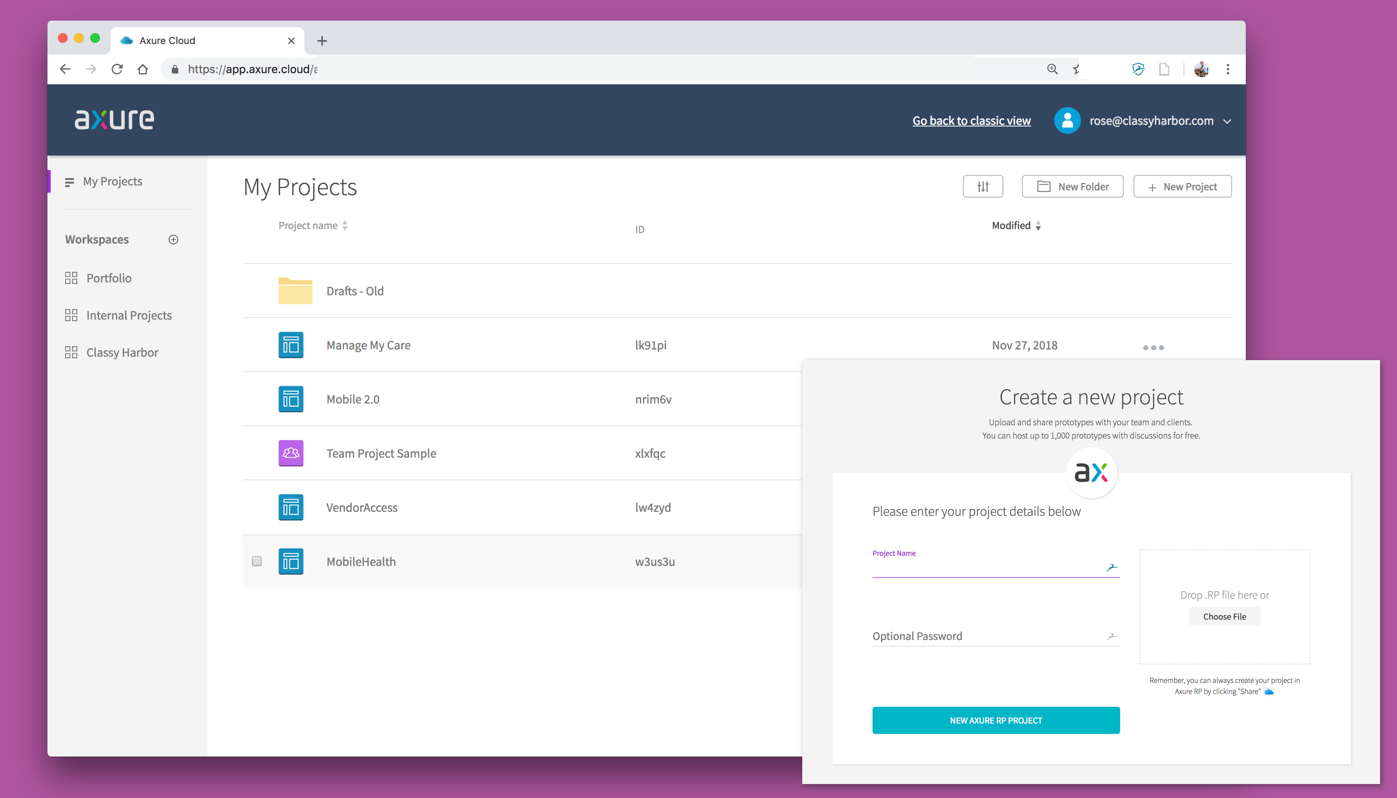Screen dimensions: 1397x798
Task: Select the Axure Cloud tab
Action: (207, 40)
